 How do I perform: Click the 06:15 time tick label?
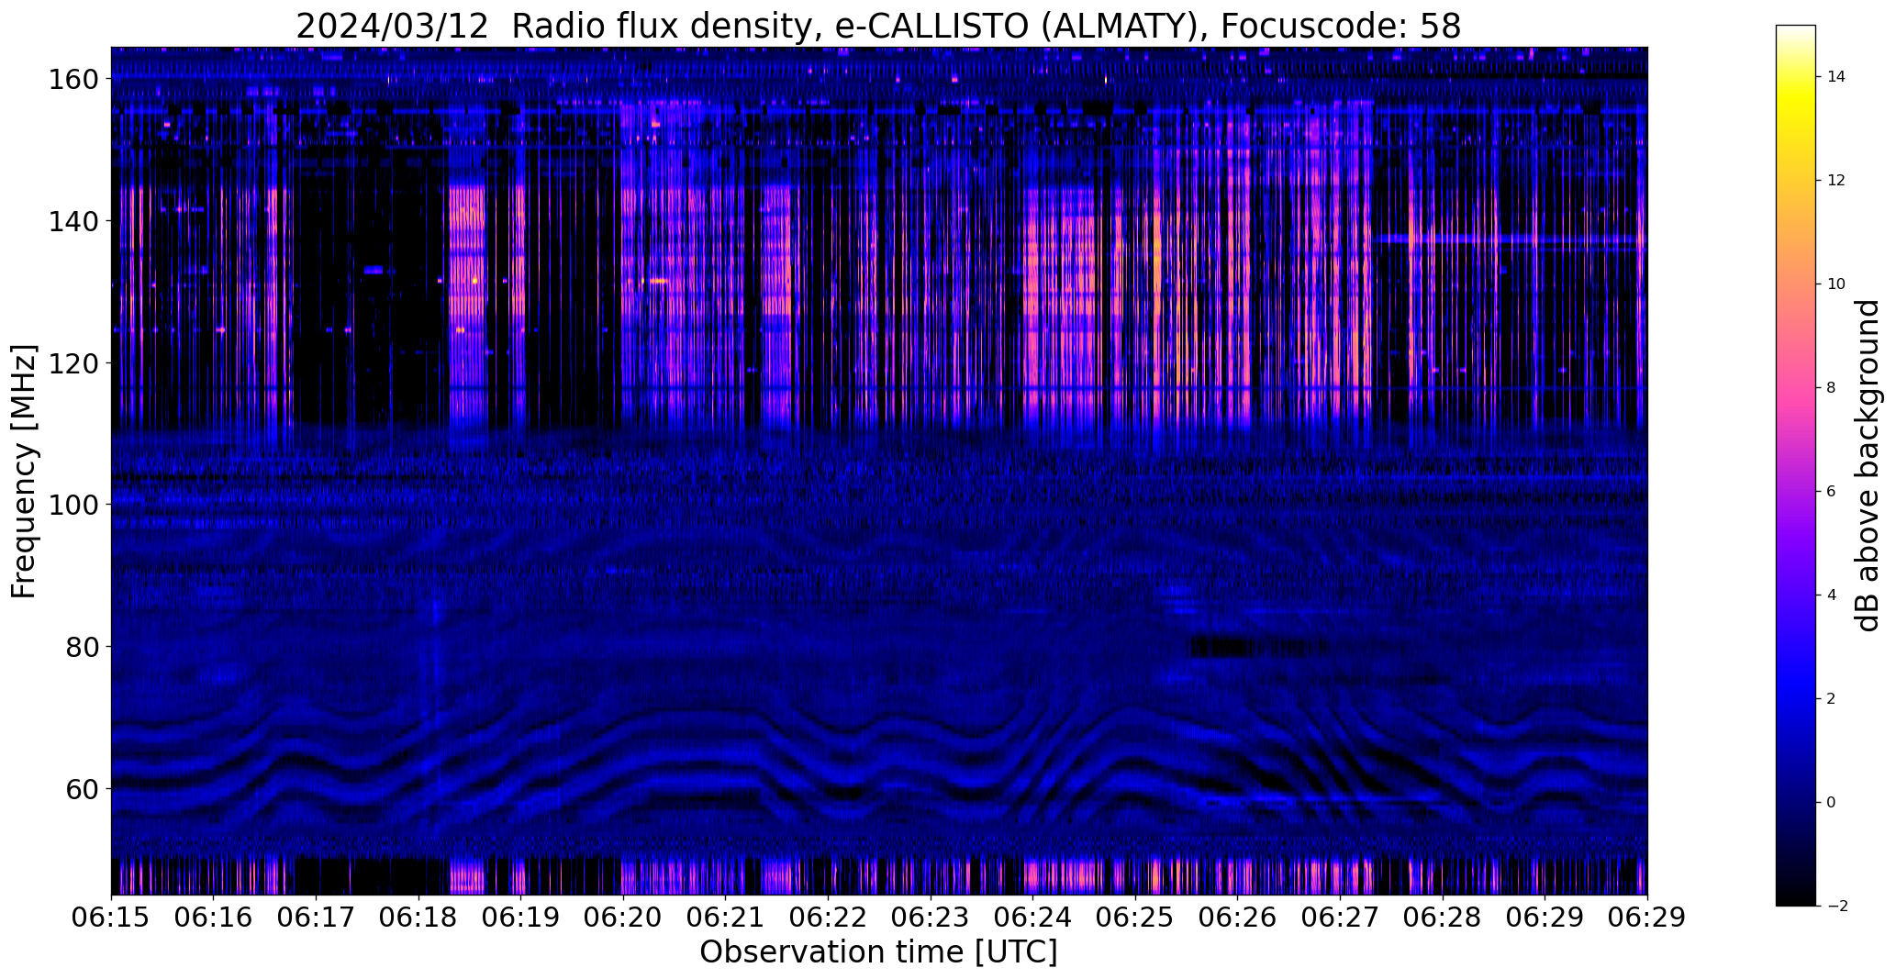pos(111,918)
